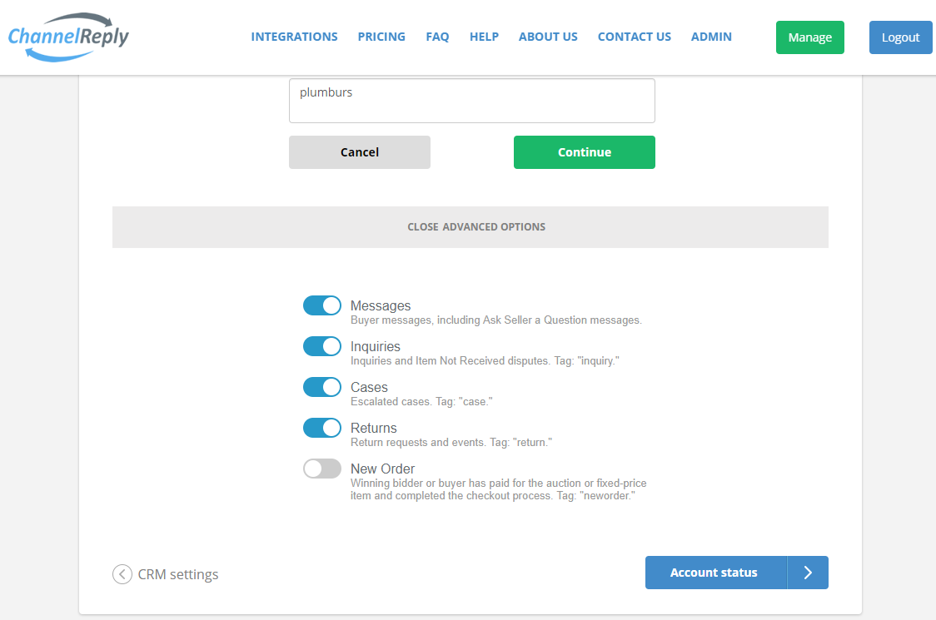Open the Contact Us page

(x=635, y=37)
